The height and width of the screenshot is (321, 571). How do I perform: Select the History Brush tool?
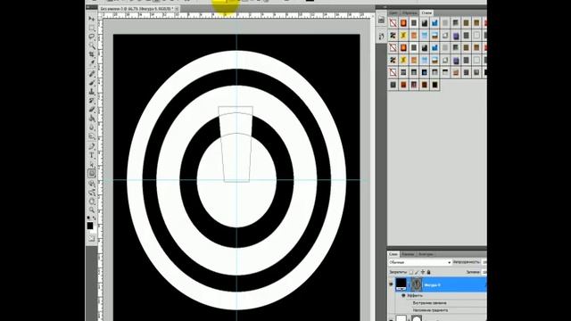click(x=92, y=101)
